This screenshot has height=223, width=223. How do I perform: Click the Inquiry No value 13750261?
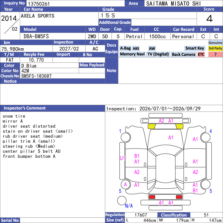(x=39, y=4)
